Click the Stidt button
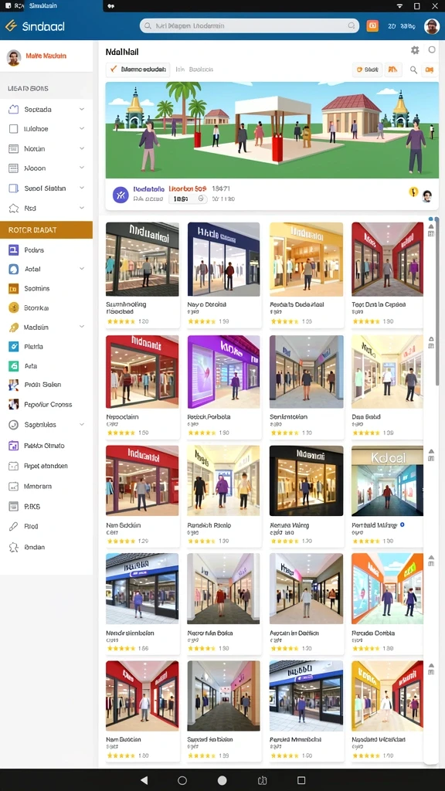This screenshot has width=445, height=791. 367,70
